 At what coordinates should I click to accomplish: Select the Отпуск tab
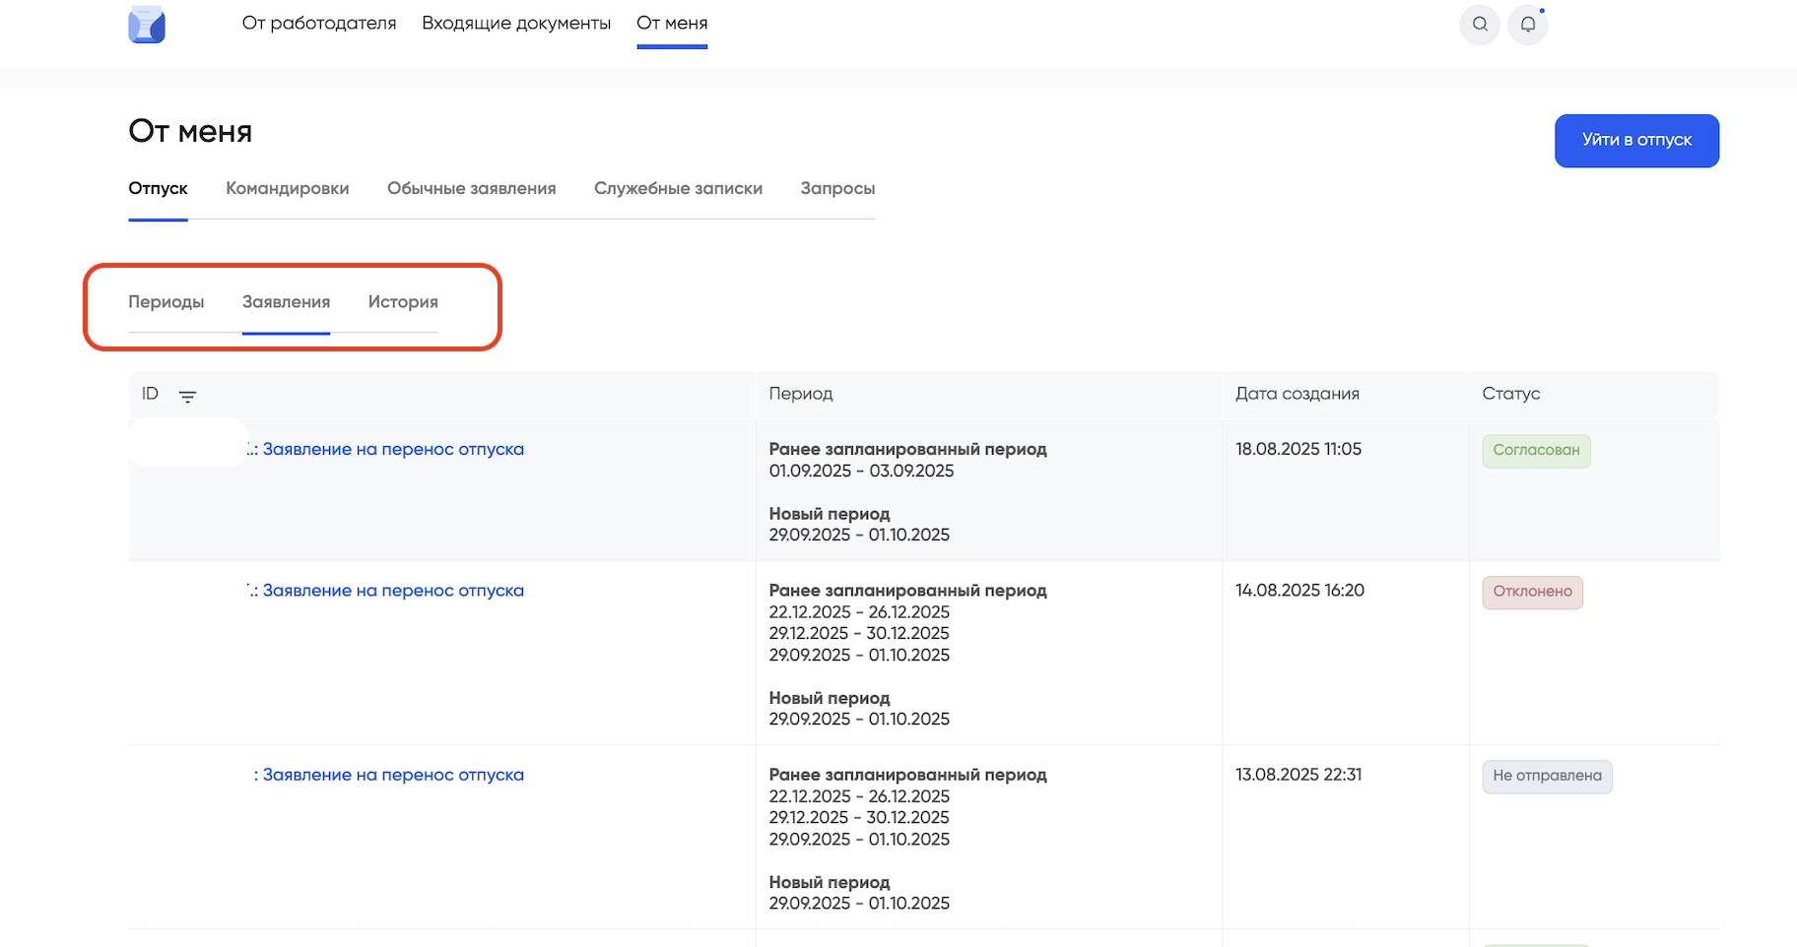pyautogui.click(x=158, y=189)
